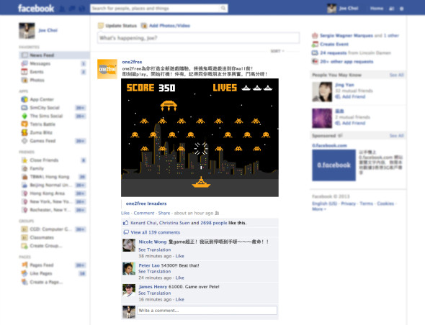The width and height of the screenshot is (425, 325).
Task: Click Jing Yan's profile photo
Action: tap(322, 92)
